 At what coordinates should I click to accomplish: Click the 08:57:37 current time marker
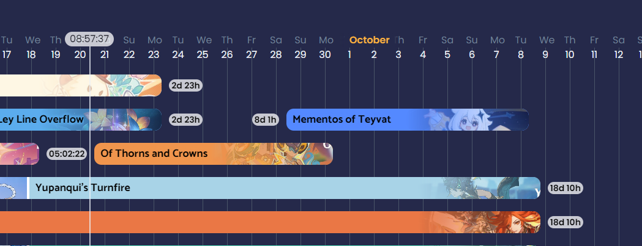tap(89, 39)
